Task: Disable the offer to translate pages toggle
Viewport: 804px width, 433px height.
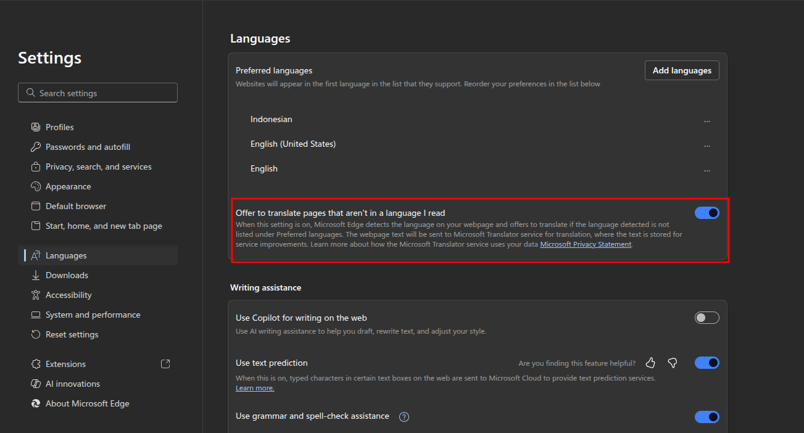Action: click(707, 213)
